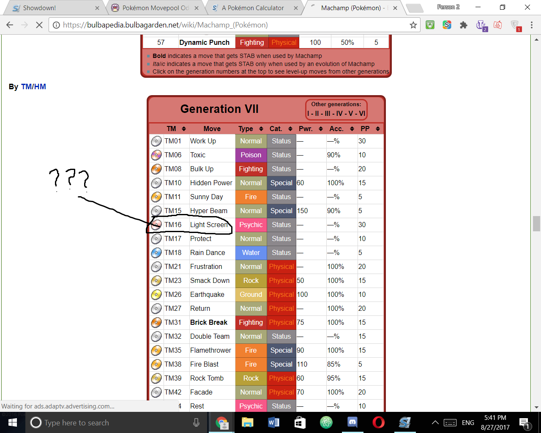
Task: Click the S extension icon in toolbar
Action: tap(447, 25)
